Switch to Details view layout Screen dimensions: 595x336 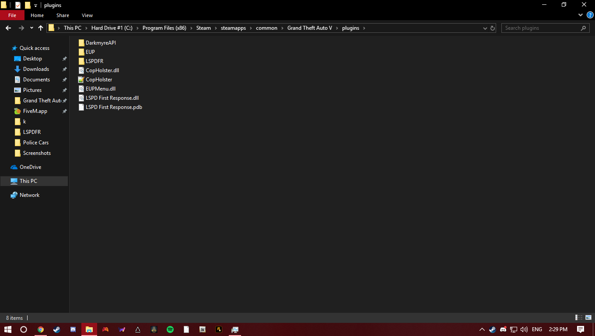tap(579, 318)
